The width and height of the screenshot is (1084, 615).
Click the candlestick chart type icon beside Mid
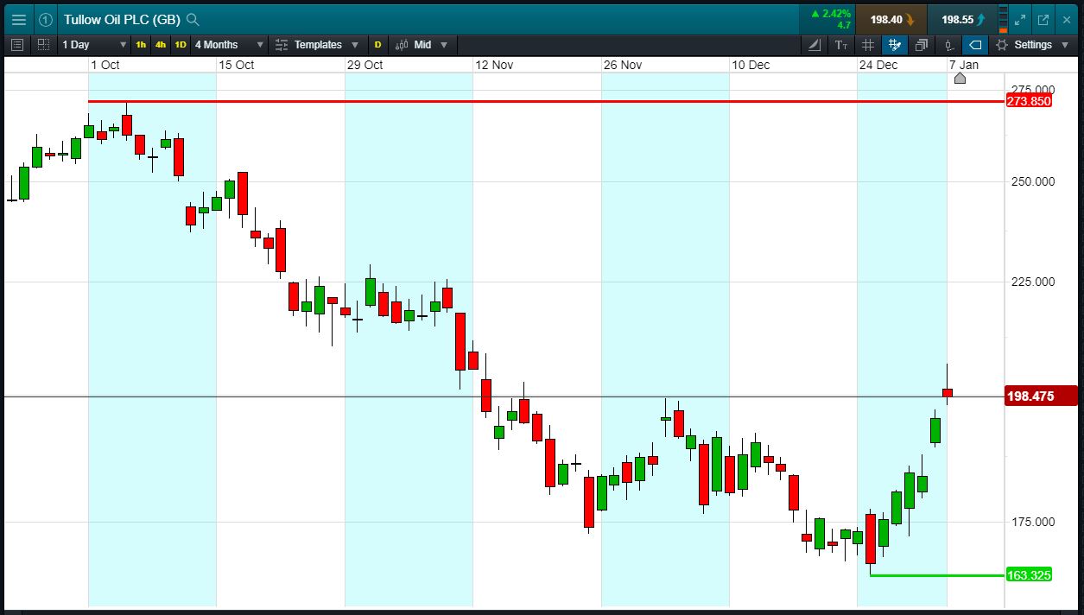coord(402,45)
